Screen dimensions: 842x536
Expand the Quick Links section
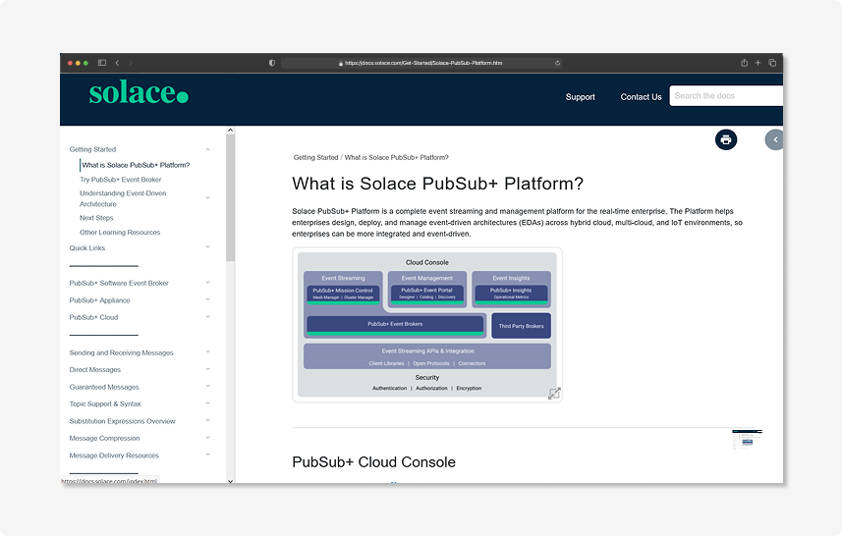(x=207, y=247)
